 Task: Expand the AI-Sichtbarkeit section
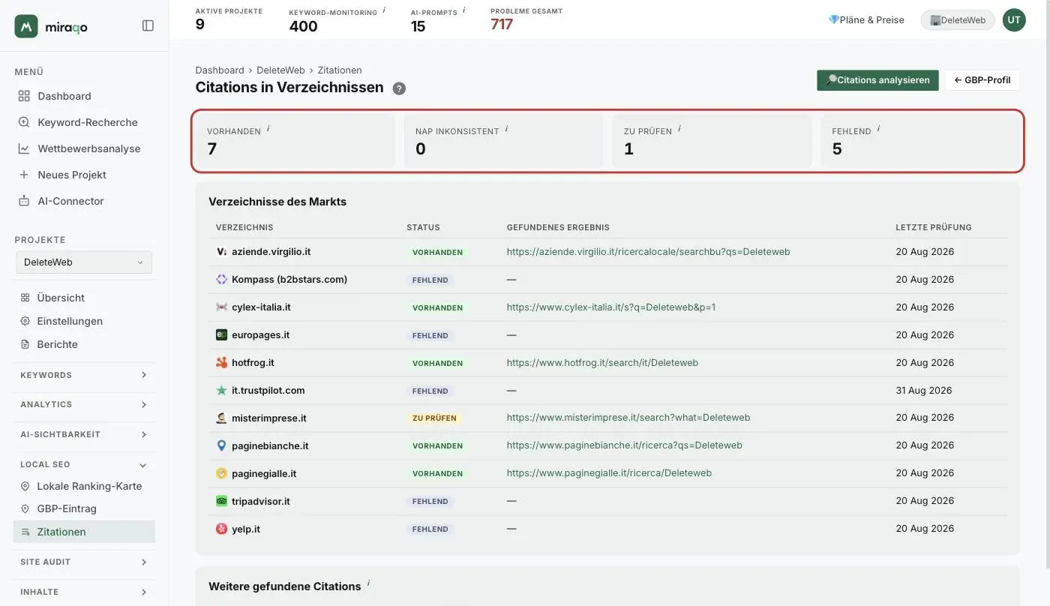pyautogui.click(x=84, y=434)
